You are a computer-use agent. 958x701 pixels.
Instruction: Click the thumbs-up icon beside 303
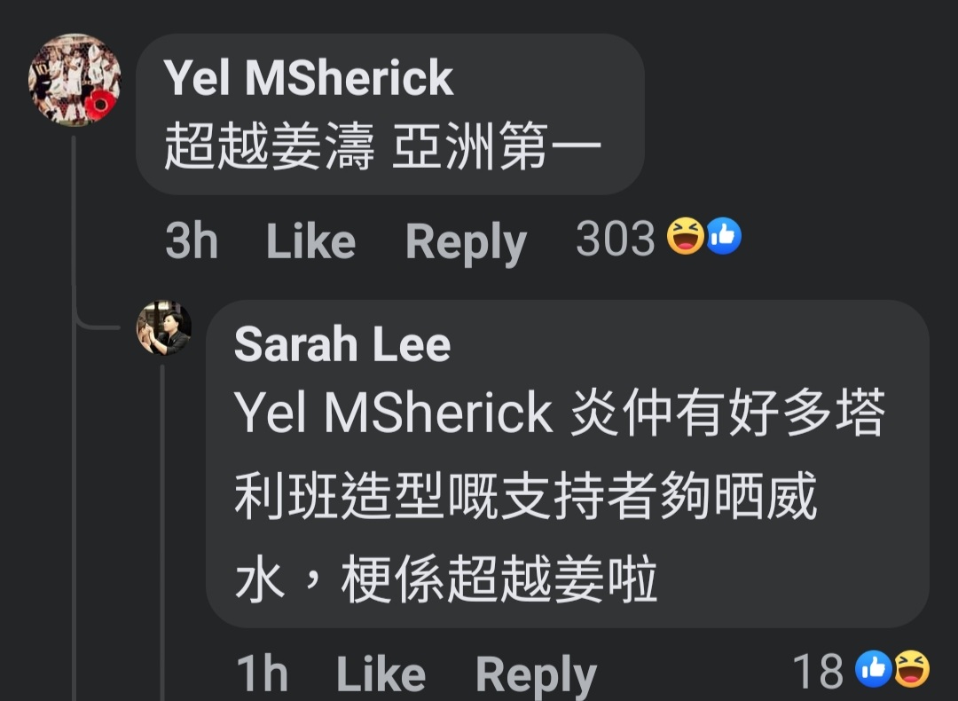(724, 236)
